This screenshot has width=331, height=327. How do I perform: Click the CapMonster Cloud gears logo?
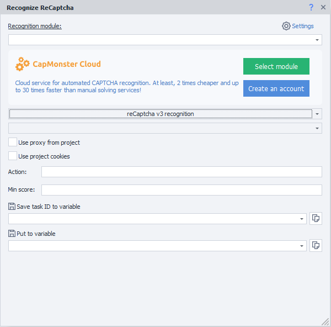pos(23,64)
